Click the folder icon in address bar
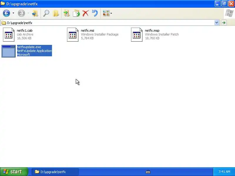Viewport: 235px width, 176px height. [4, 23]
